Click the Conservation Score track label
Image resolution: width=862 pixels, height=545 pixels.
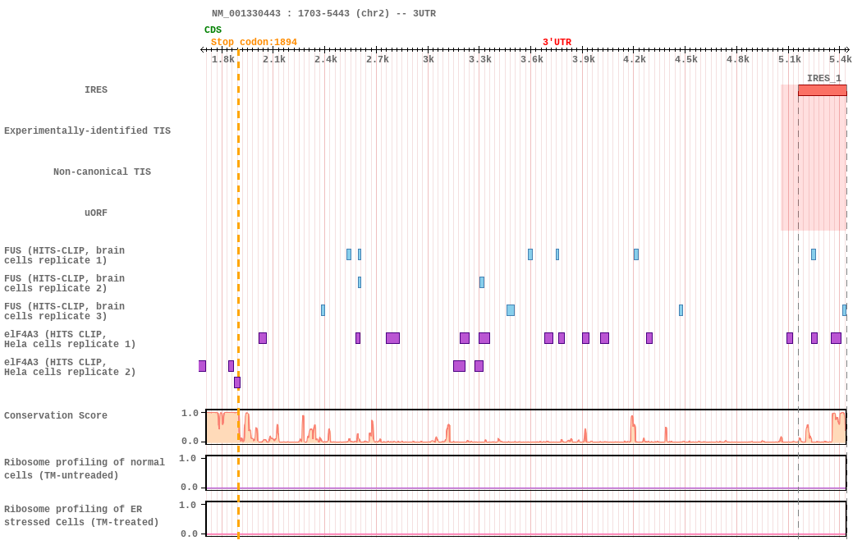click(x=56, y=416)
